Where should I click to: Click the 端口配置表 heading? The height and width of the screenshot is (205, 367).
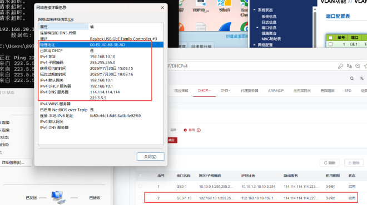coord(338,16)
